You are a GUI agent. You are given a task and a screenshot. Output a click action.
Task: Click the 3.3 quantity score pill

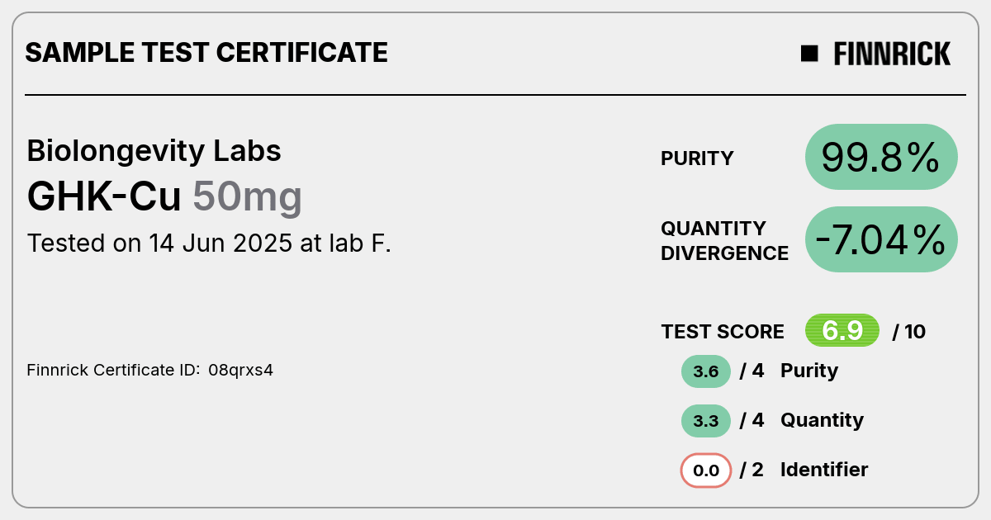click(706, 421)
